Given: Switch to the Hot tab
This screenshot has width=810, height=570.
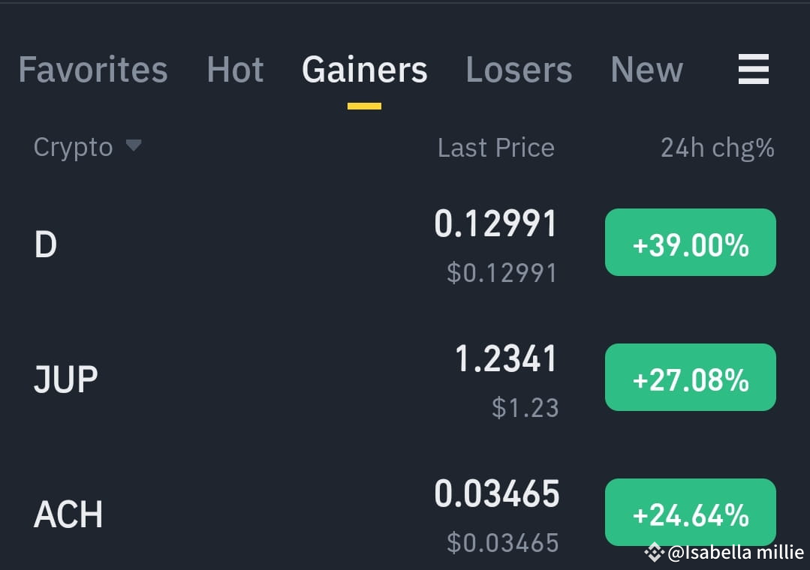Looking at the screenshot, I should [x=235, y=69].
